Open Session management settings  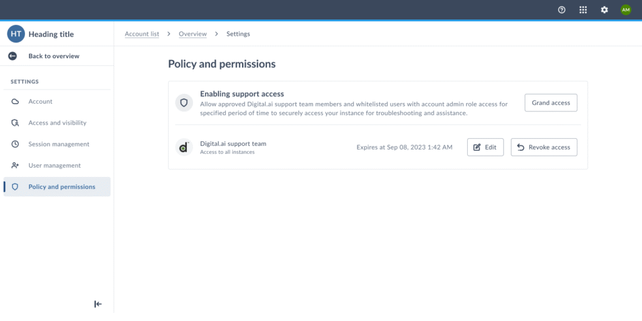58,144
